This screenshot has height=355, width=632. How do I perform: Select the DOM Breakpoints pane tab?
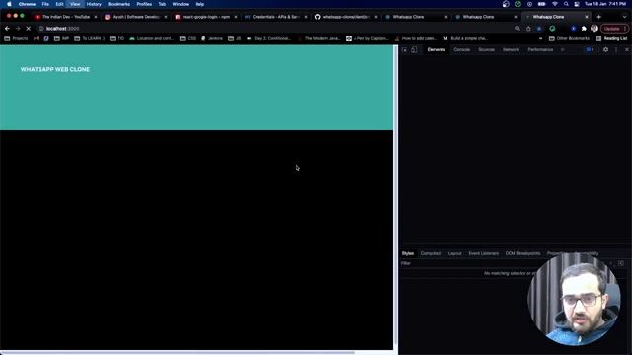[x=522, y=253]
